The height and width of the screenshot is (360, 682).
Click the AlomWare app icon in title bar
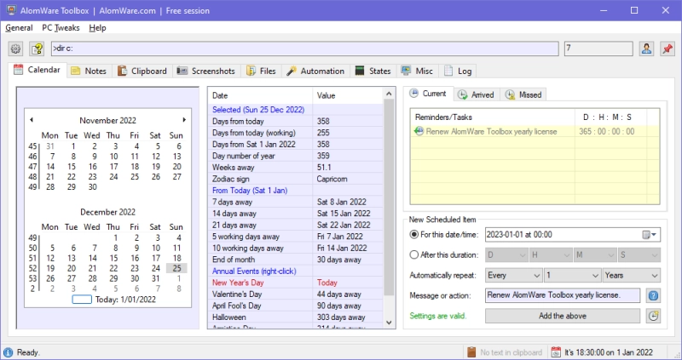click(11, 10)
